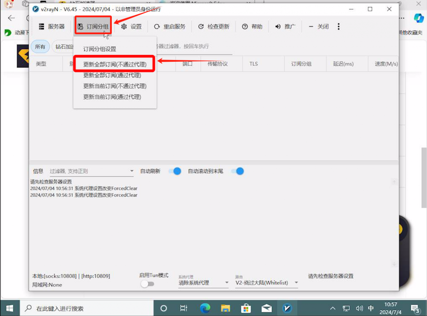The width and height of the screenshot is (427, 316).
Task: Click the 订阅分组 subscription group button
Action: (93, 26)
